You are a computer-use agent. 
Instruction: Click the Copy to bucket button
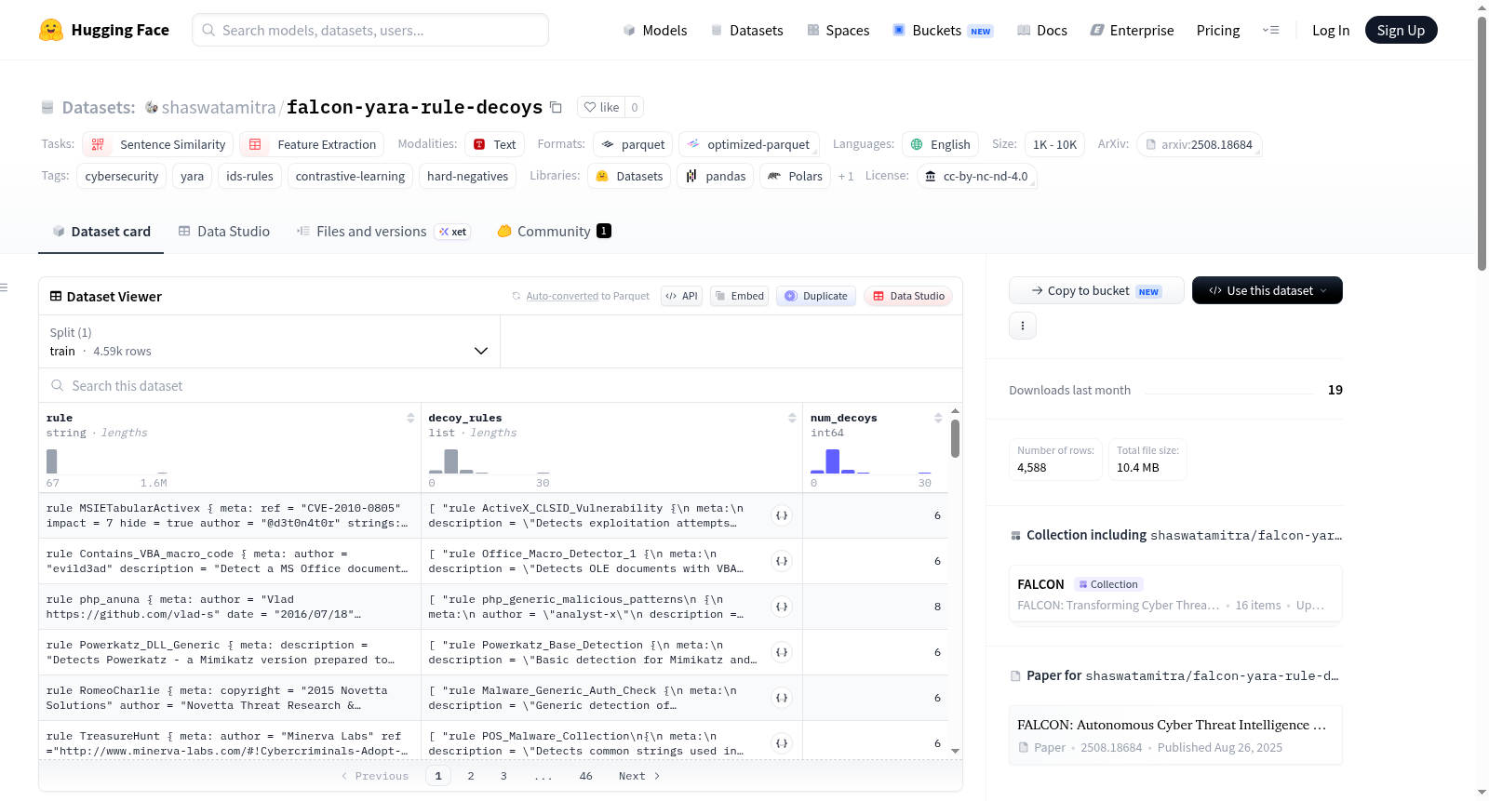[1096, 290]
